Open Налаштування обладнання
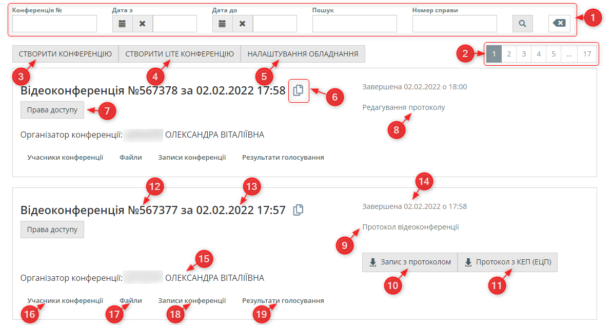This screenshot has width=612, height=325. [303, 54]
